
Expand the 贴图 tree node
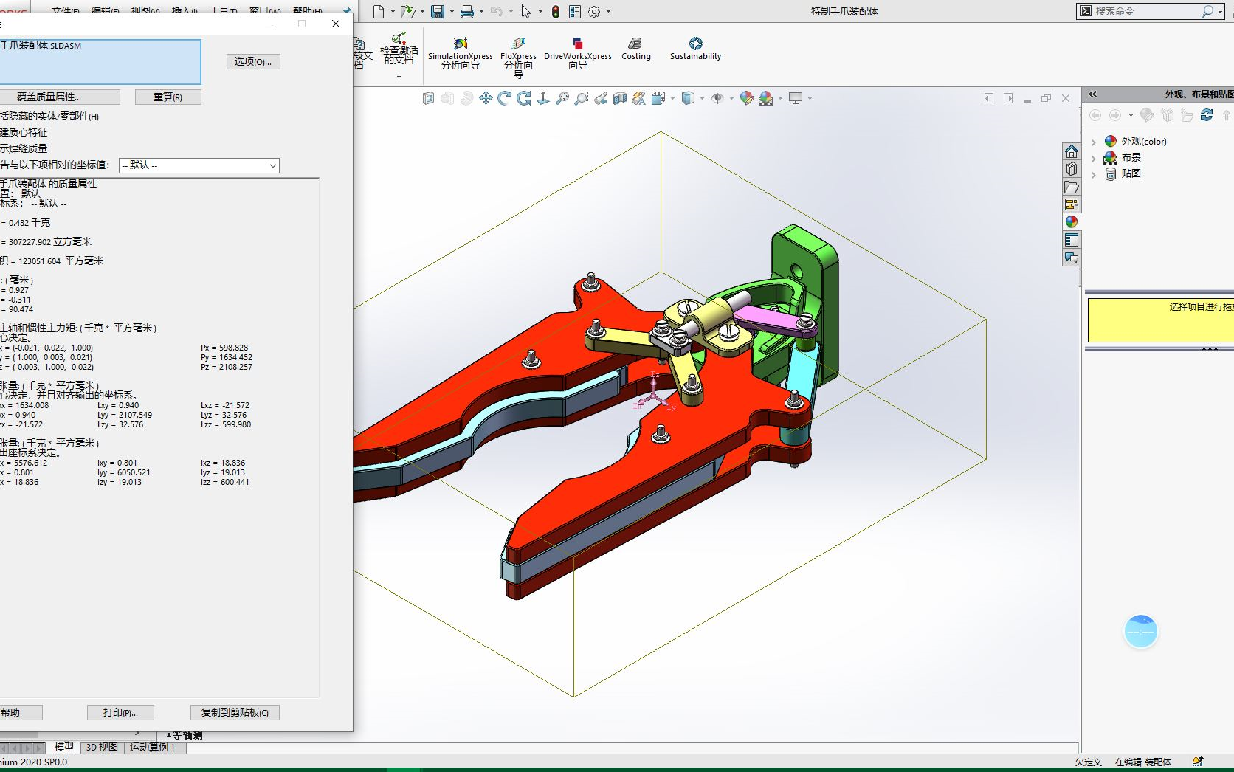(x=1094, y=174)
